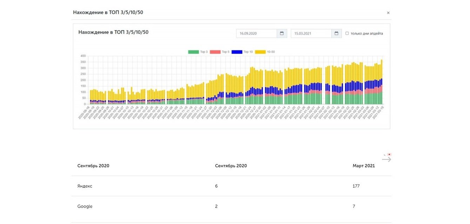Click the Яндекс value 177
Screen dimensions: 470x224
pos(356,186)
